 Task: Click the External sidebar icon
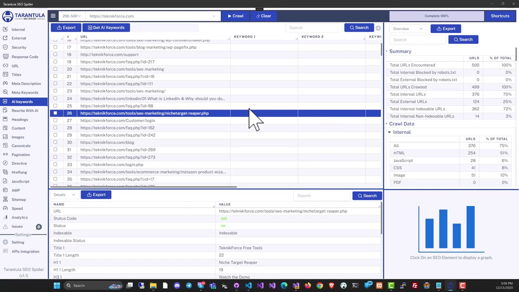click(x=5, y=38)
